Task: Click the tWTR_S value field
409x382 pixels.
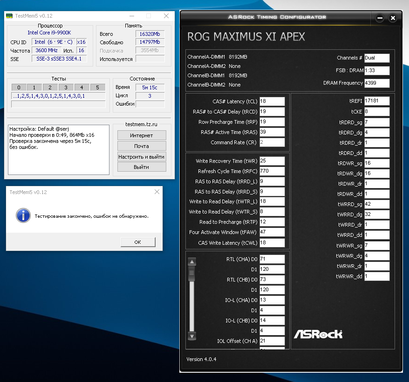Action: [272, 212]
